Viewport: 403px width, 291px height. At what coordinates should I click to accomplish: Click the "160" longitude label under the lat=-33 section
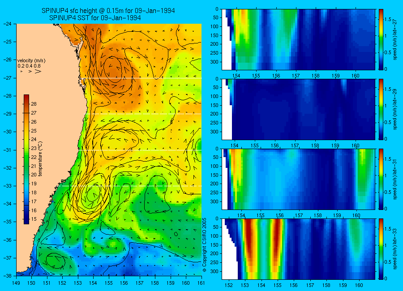[359, 285]
